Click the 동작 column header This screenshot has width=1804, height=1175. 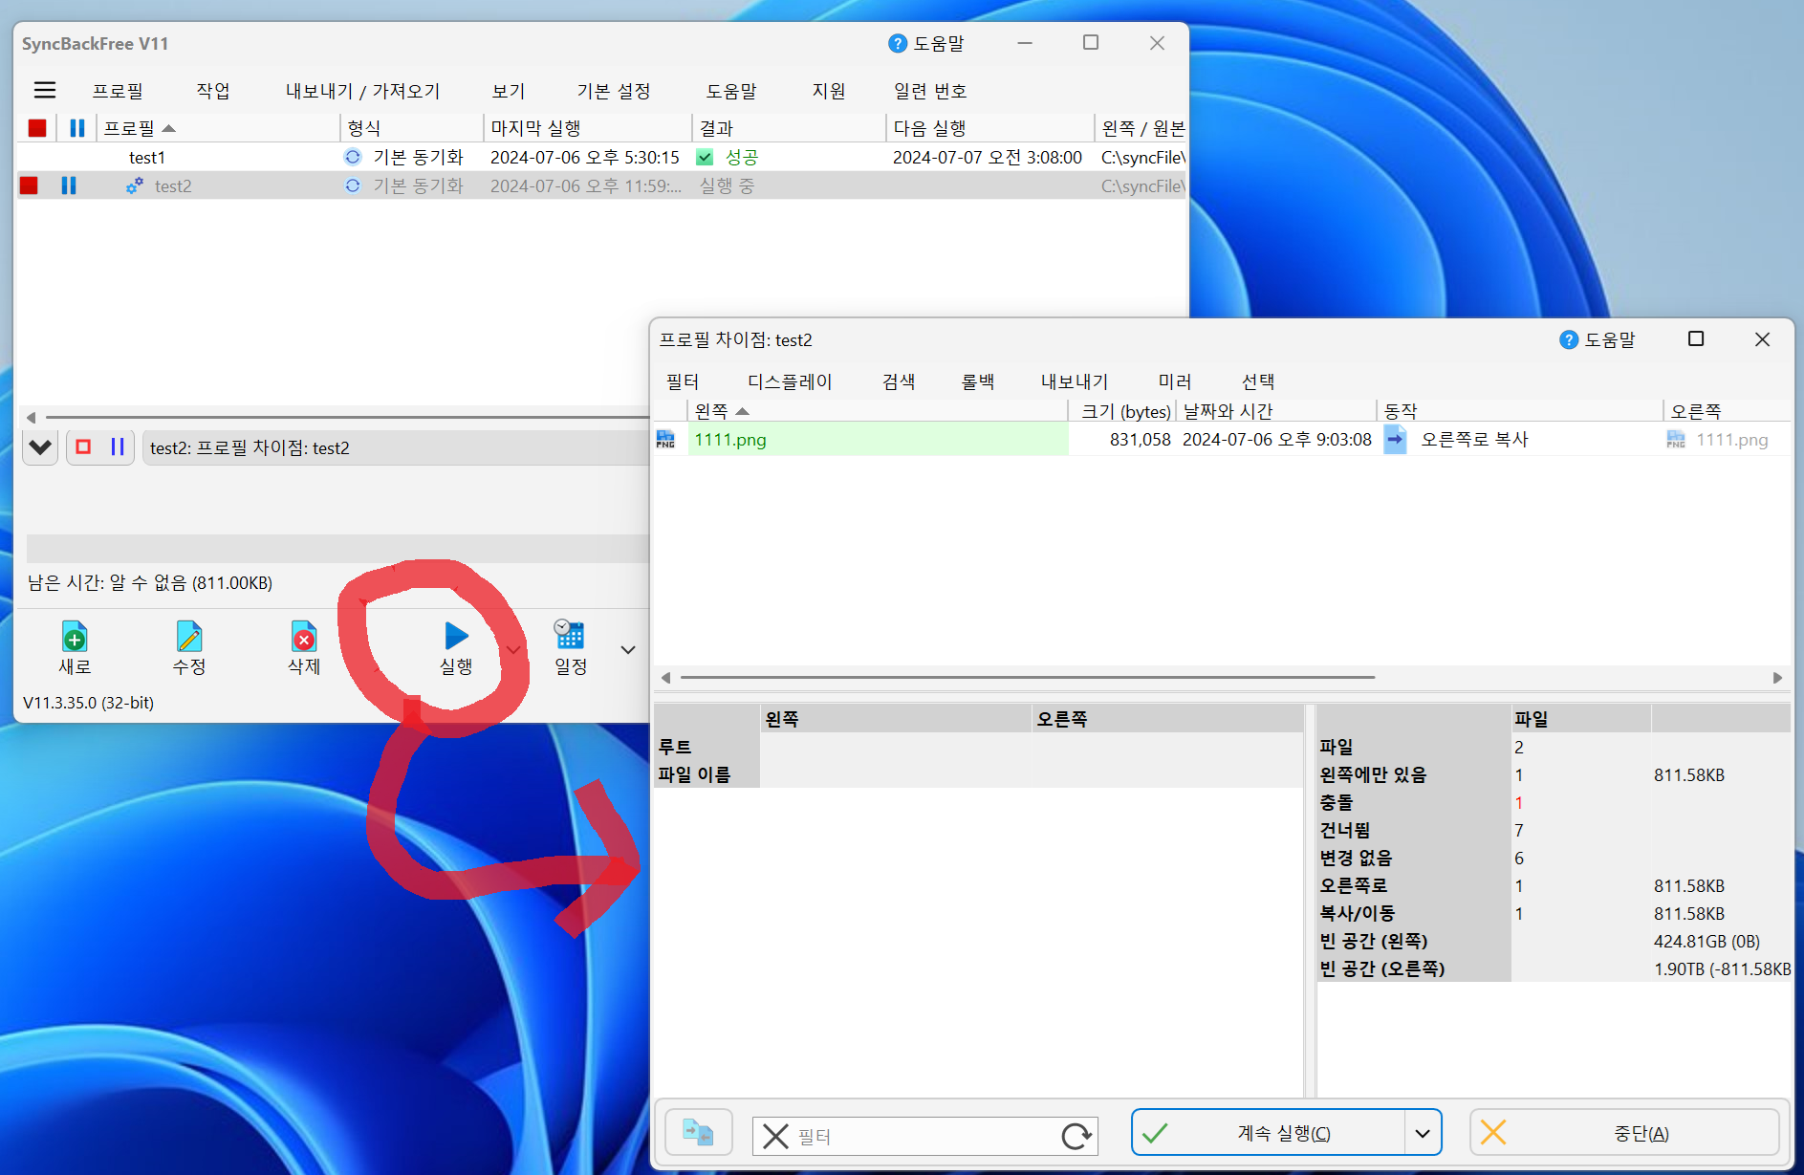(x=1519, y=411)
